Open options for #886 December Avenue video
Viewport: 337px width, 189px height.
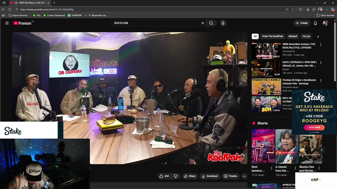tap(321, 45)
